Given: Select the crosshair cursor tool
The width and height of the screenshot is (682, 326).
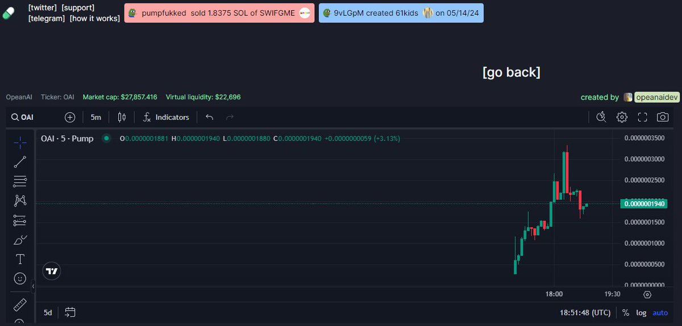Looking at the screenshot, I should [x=20, y=142].
